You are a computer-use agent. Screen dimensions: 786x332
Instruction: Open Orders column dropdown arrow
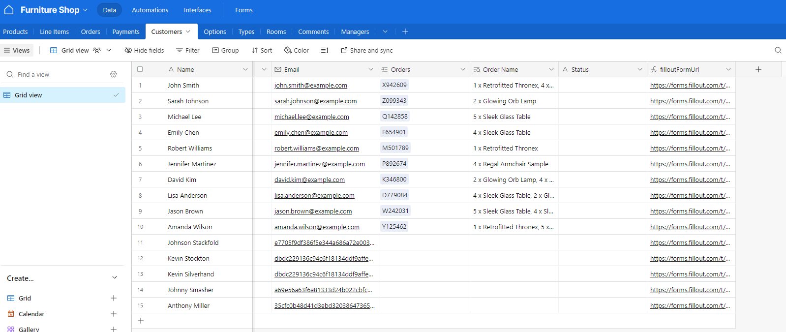(463, 69)
